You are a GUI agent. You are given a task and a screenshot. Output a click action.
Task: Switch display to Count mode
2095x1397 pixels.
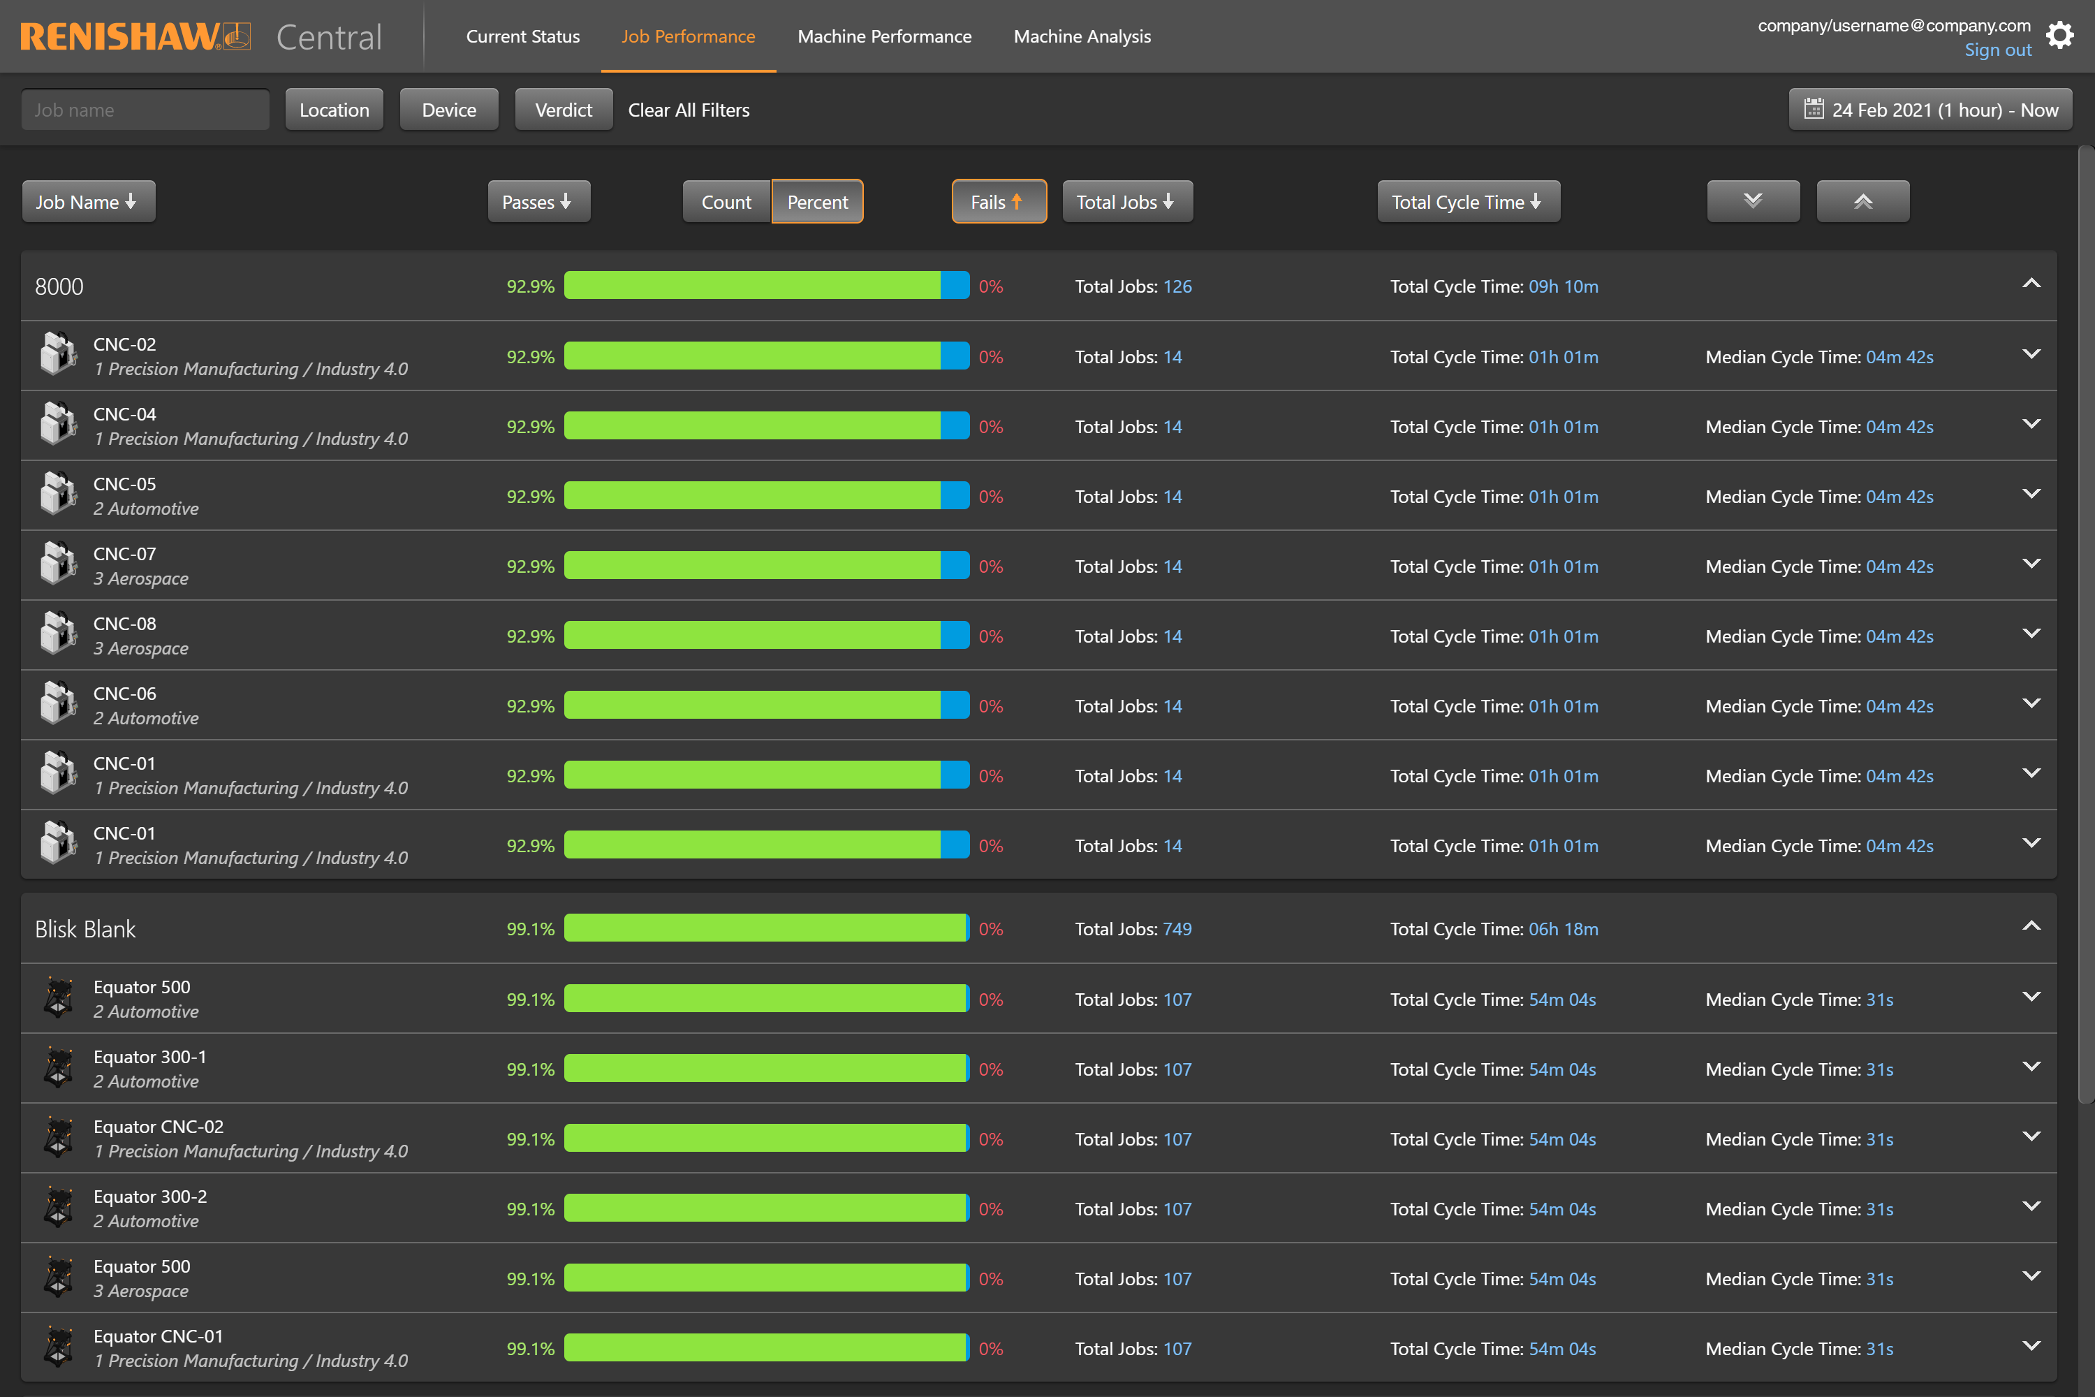click(726, 201)
